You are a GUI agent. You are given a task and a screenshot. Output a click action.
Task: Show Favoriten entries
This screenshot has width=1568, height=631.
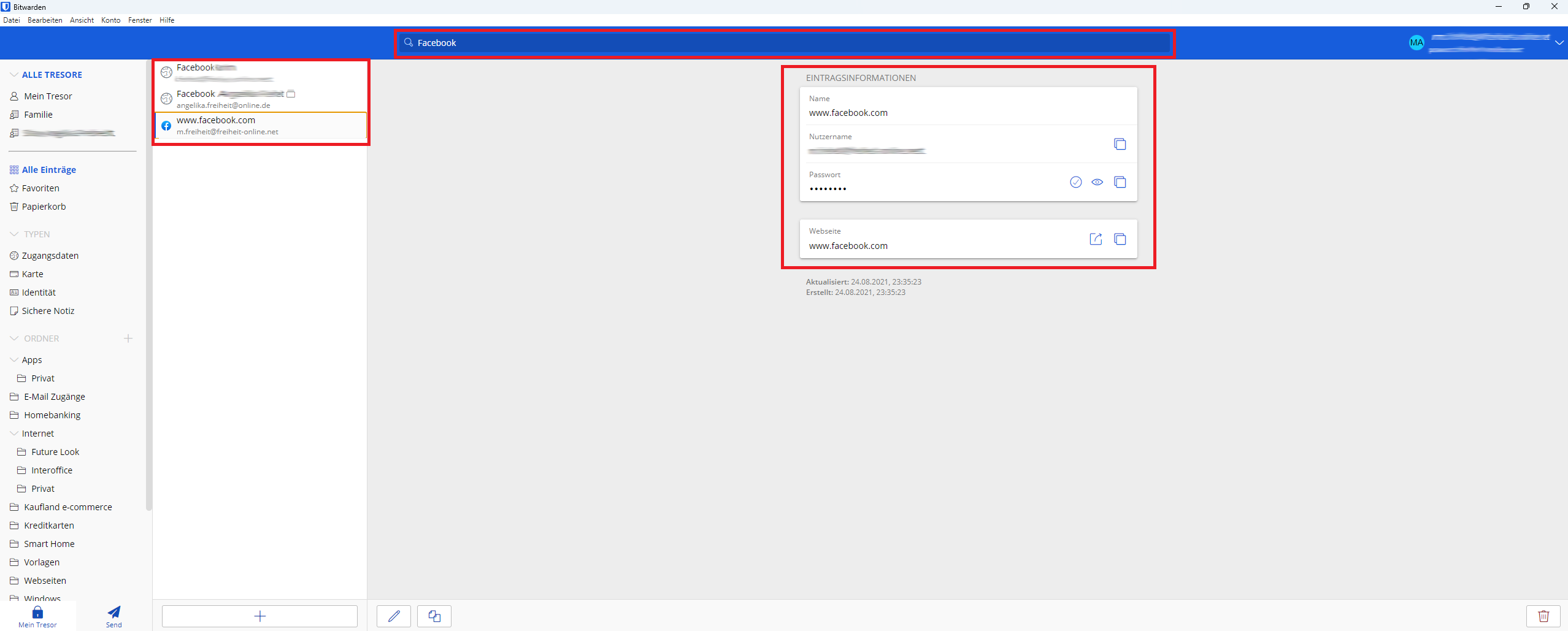pos(40,188)
